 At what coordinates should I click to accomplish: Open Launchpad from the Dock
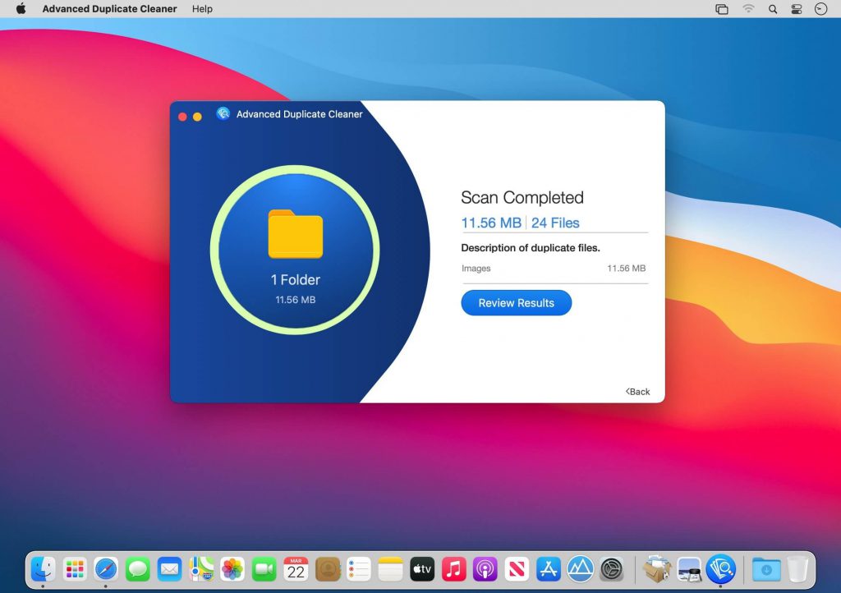(x=74, y=568)
